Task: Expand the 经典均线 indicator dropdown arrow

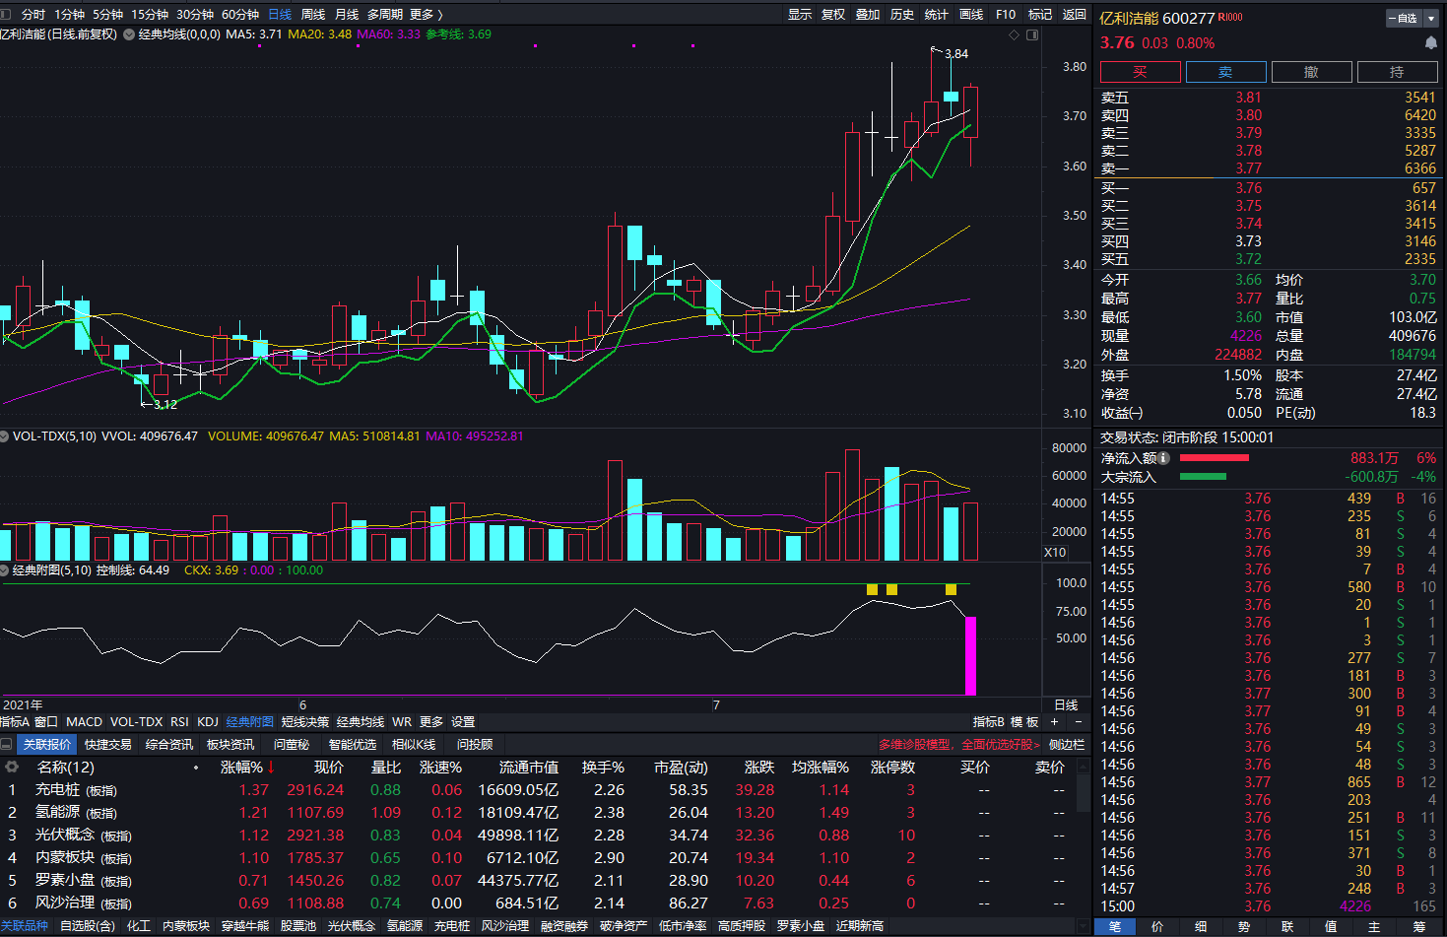Action: [129, 34]
